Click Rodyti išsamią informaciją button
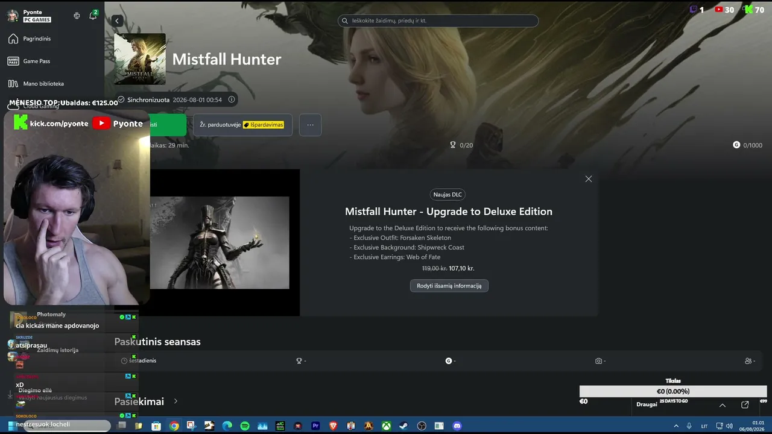Image resolution: width=772 pixels, height=434 pixels. 449,286
